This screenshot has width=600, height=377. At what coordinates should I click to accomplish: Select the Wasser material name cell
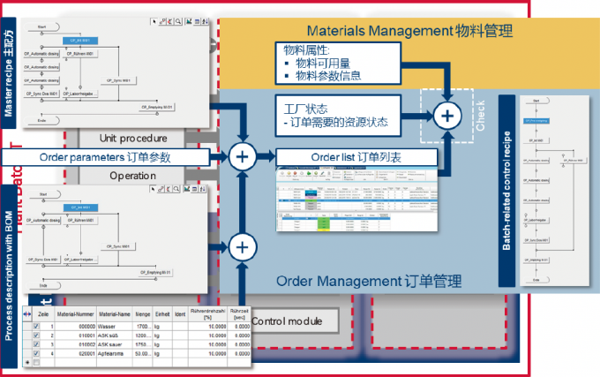(x=115, y=327)
